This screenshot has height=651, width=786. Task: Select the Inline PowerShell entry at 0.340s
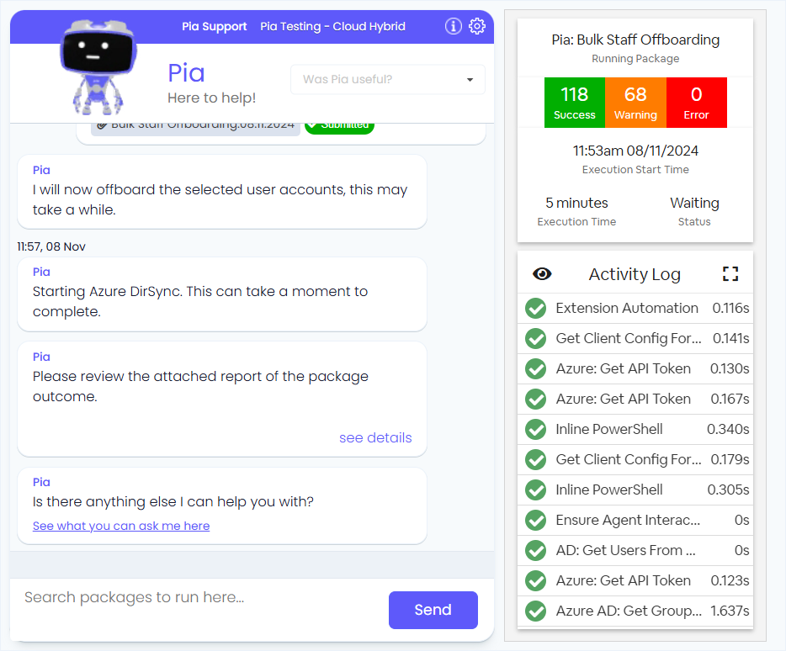pyautogui.click(x=635, y=430)
